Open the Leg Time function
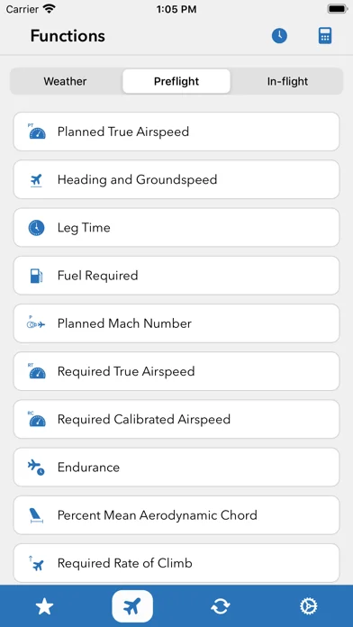The image size is (353, 627). (176, 228)
